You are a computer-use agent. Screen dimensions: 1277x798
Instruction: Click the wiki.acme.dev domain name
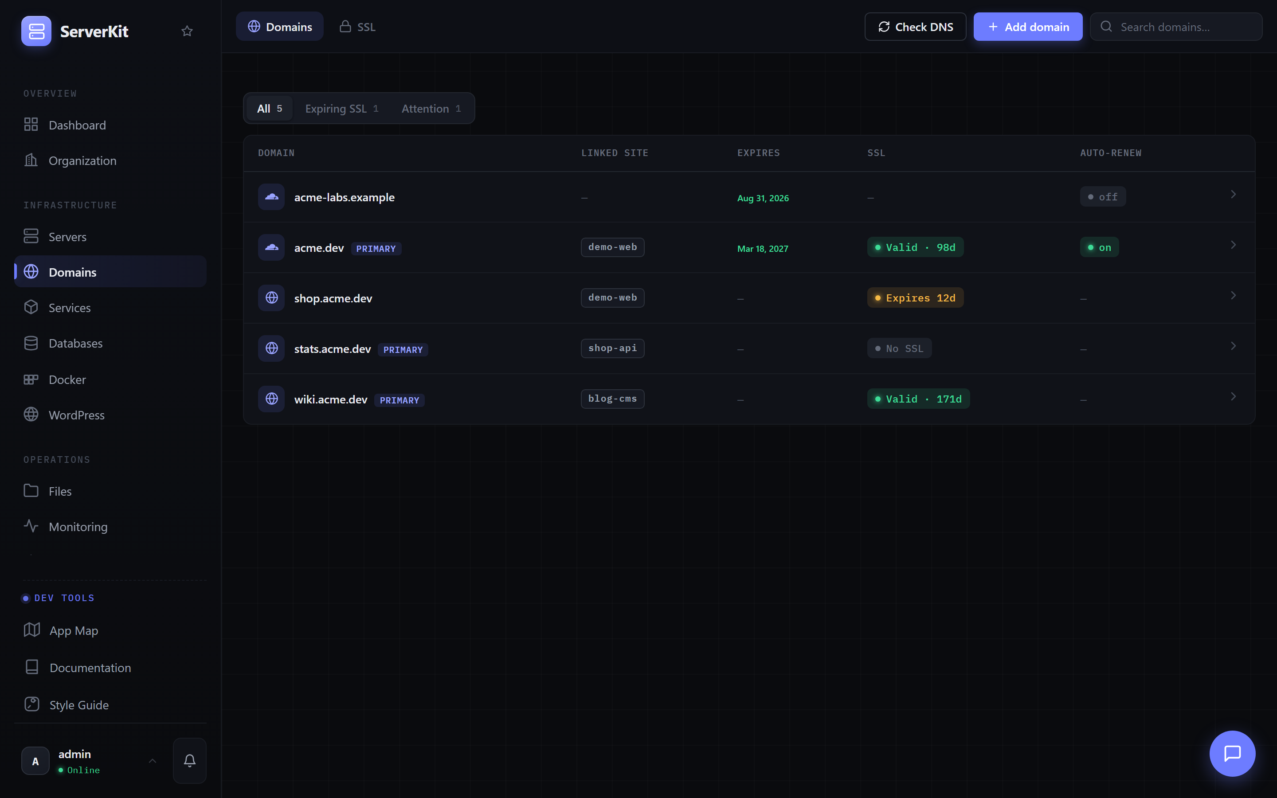331,399
